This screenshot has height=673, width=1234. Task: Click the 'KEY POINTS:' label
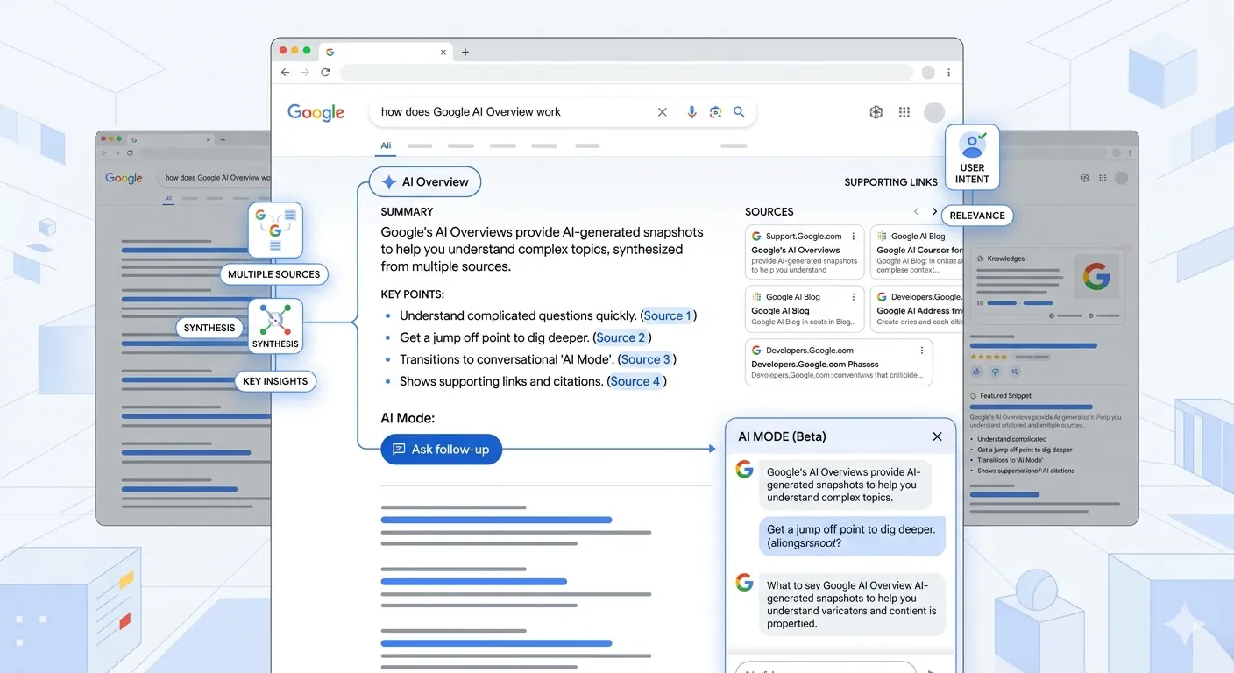coord(412,294)
